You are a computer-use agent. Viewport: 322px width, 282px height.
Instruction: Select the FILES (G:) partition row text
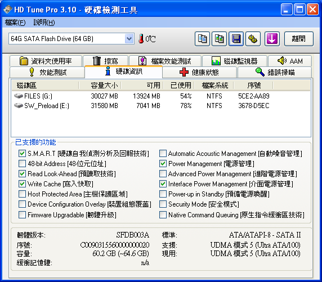pyautogui.click(x=38, y=96)
